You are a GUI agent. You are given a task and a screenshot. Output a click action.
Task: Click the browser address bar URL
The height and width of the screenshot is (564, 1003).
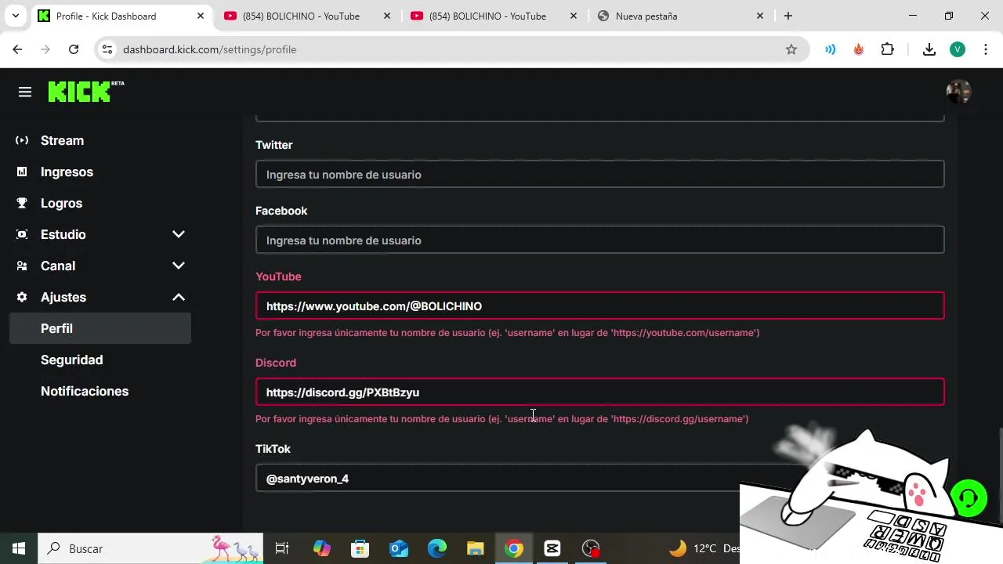click(209, 49)
